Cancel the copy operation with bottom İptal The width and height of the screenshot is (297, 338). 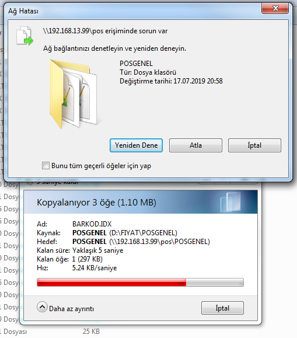pyautogui.click(x=223, y=308)
